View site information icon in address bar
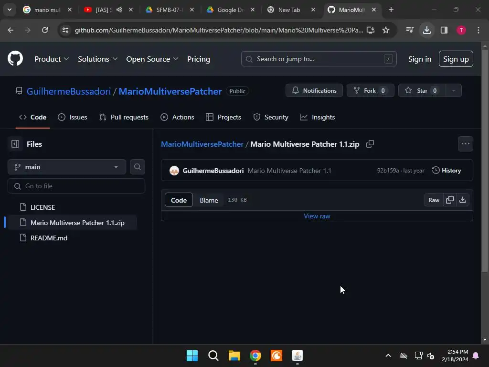This screenshot has height=367, width=489. point(65,30)
